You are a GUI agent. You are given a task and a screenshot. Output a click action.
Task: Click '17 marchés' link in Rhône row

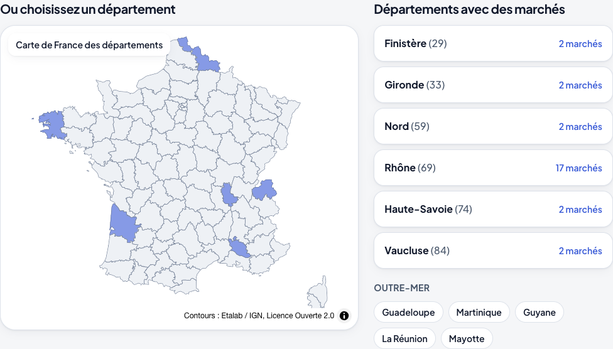(x=578, y=168)
